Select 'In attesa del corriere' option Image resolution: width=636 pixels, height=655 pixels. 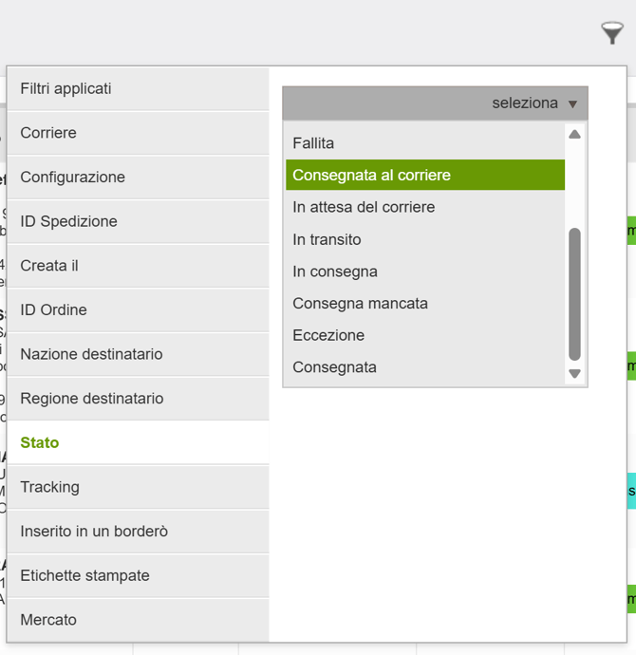tap(424, 207)
